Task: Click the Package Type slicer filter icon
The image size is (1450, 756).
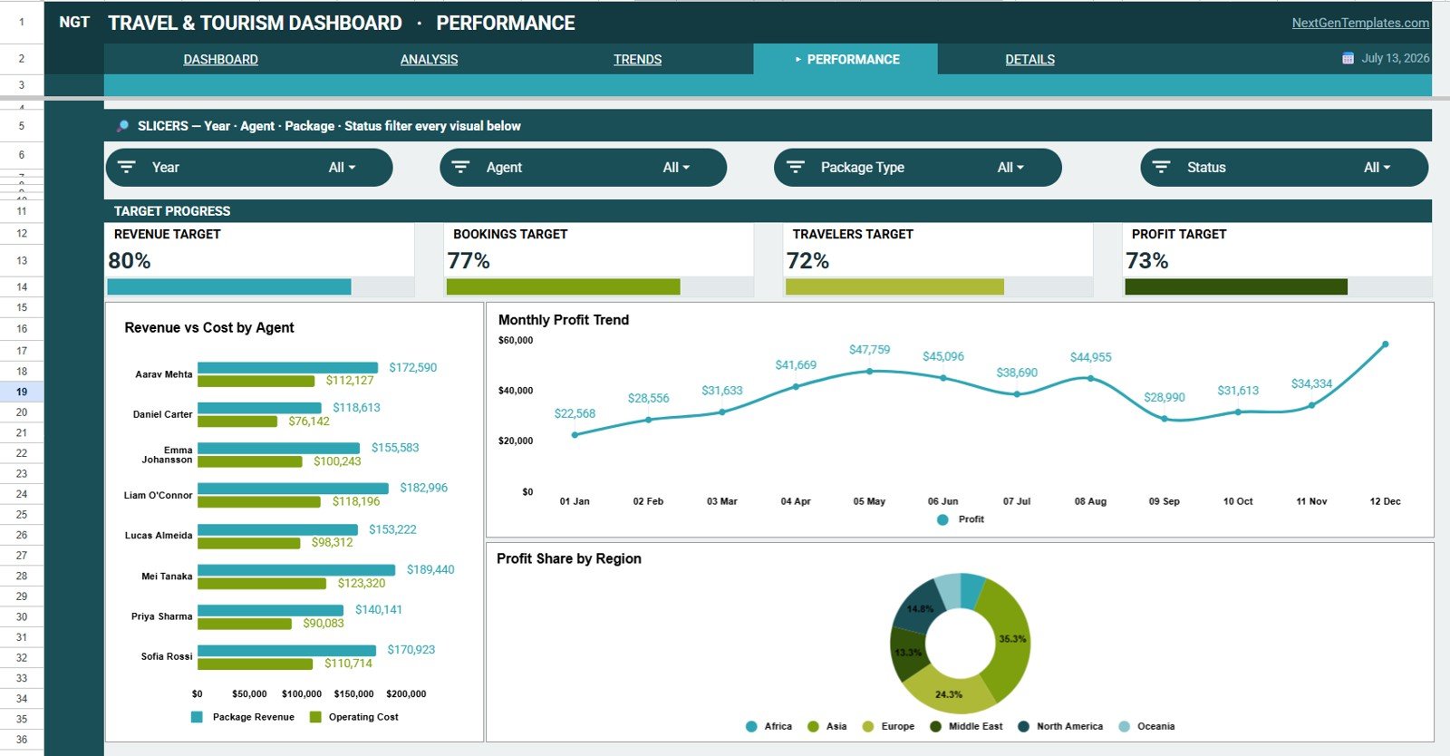Action: (x=796, y=167)
